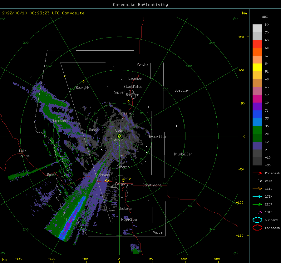The width and height of the screenshot is (281, 263).
Task: Click the Cochrane city label
Action: click(102, 175)
